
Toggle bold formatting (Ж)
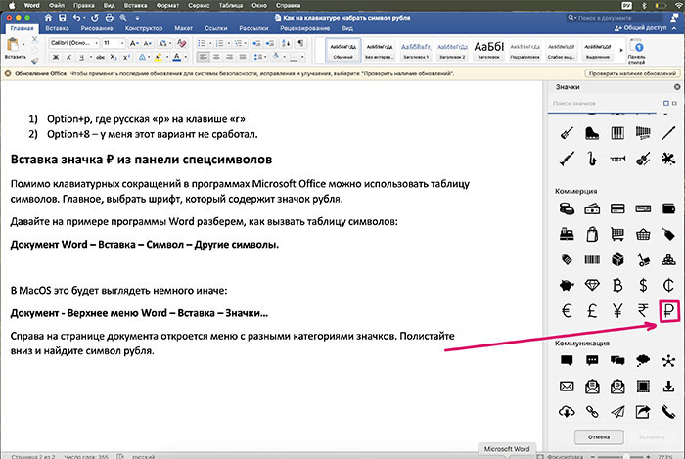(x=56, y=57)
